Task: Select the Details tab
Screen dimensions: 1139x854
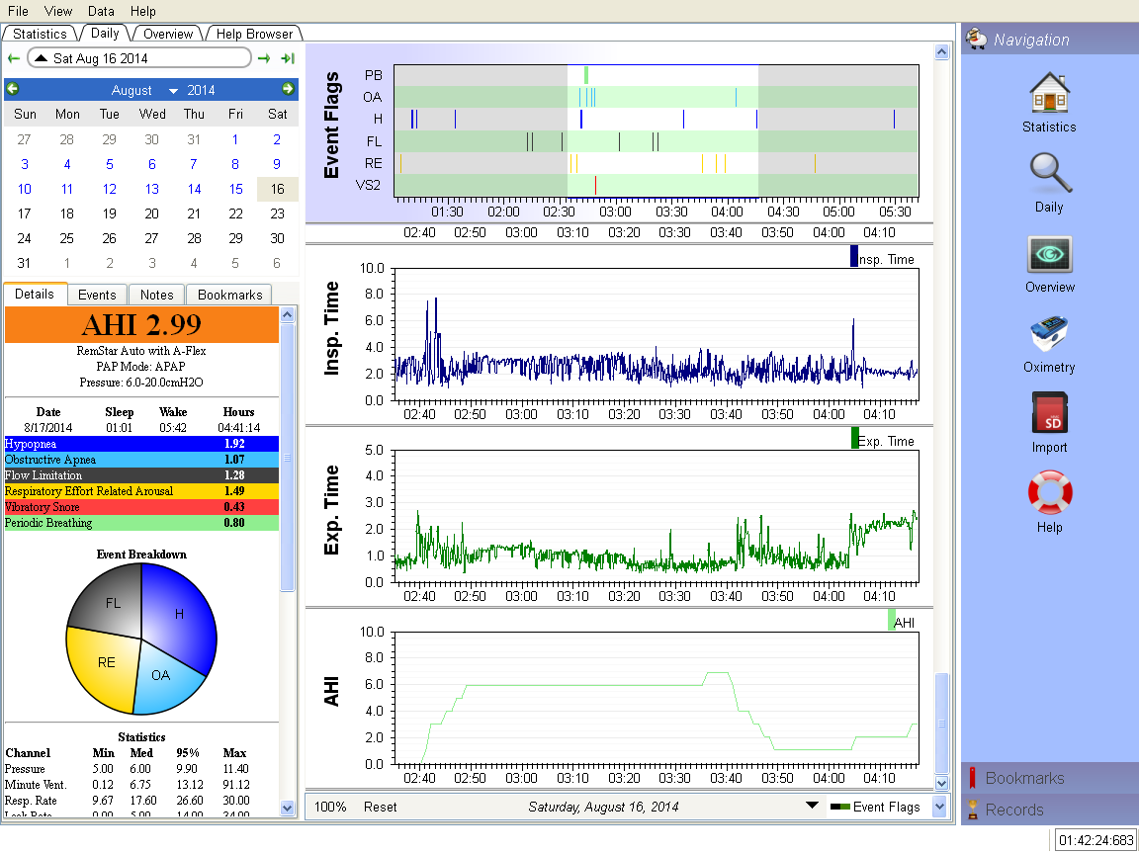Action: (35, 294)
